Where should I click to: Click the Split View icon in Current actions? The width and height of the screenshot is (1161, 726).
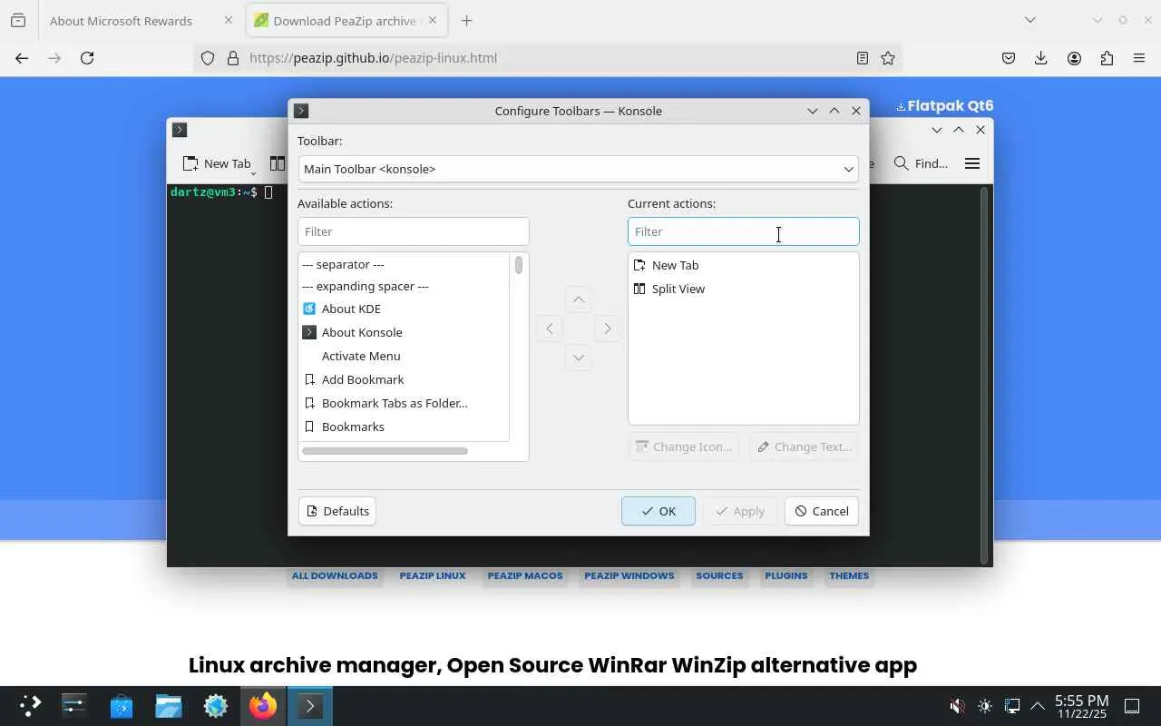tap(639, 289)
